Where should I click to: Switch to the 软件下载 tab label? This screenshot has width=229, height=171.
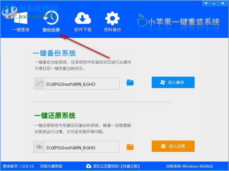[x=83, y=30]
